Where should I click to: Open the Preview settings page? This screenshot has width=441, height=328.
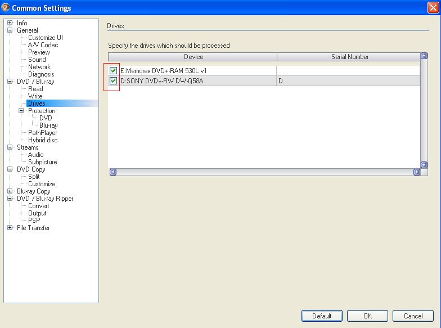tap(39, 52)
